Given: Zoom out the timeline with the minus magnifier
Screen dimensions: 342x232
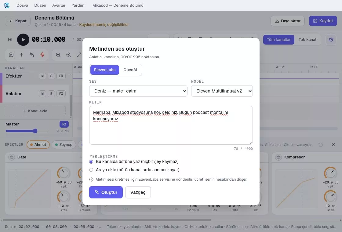Looking at the screenshot, I should click(x=58, y=55).
